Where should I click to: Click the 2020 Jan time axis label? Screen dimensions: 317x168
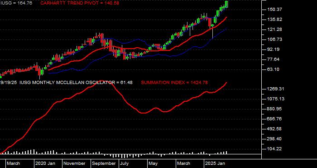click(x=45, y=163)
